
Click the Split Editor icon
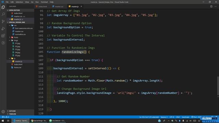point(211,6)
